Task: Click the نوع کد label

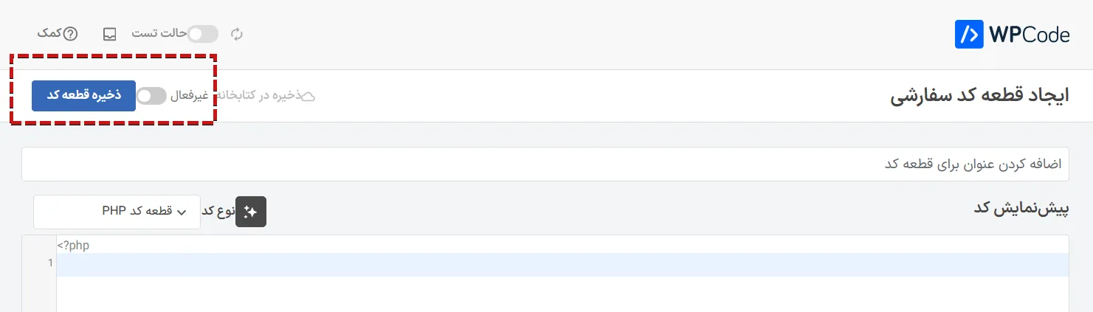Action: 218,212
